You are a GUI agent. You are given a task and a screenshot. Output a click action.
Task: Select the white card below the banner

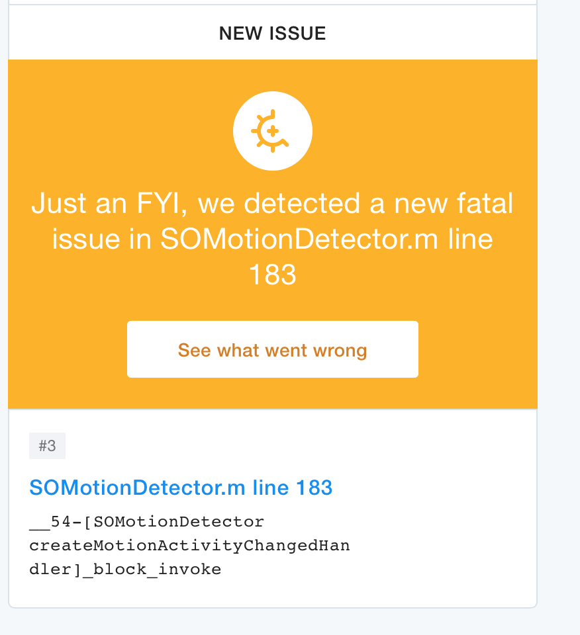point(272,509)
